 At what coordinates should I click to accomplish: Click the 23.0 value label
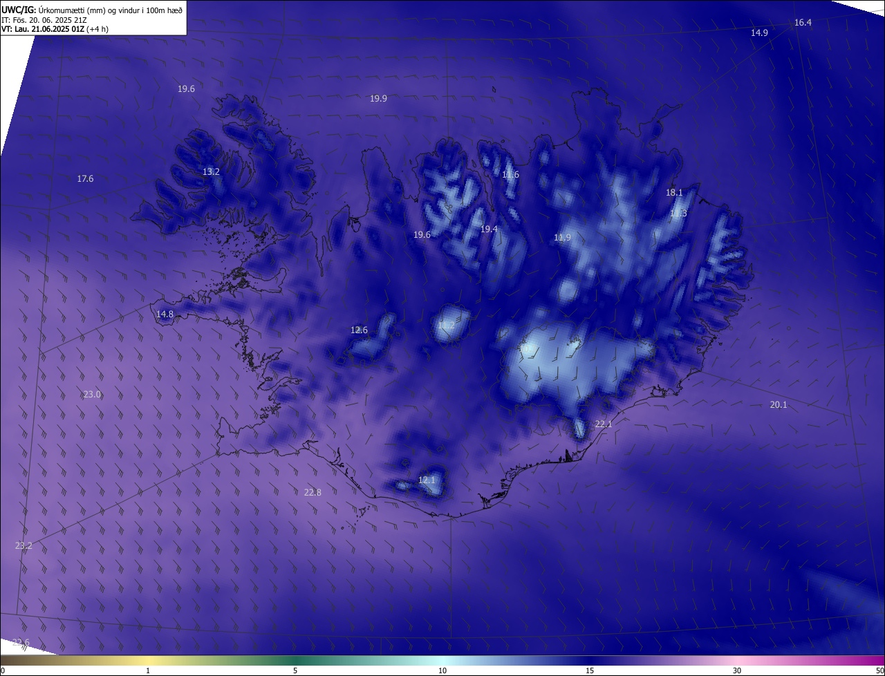[x=92, y=395]
